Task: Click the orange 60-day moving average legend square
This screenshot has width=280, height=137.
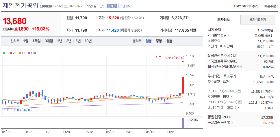Action: 20,53
